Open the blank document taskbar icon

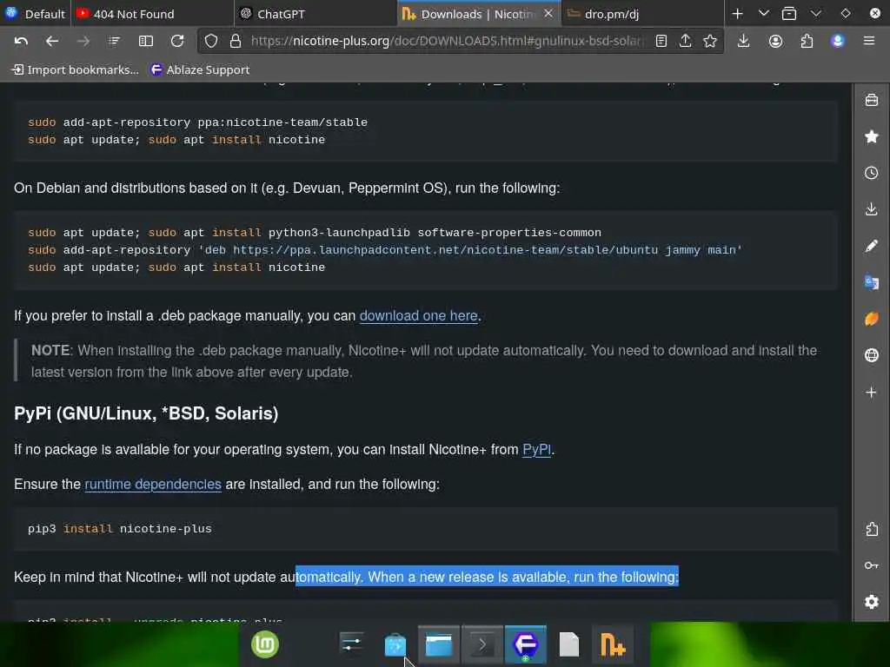(568, 645)
